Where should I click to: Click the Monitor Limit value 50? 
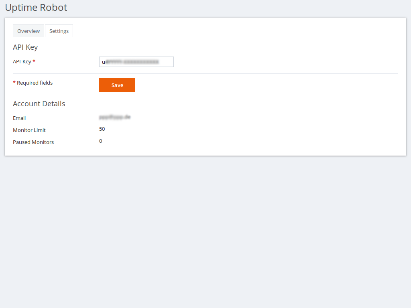(x=102, y=129)
